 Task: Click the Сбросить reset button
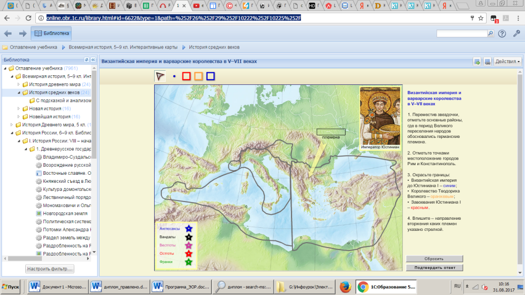pos(434,259)
